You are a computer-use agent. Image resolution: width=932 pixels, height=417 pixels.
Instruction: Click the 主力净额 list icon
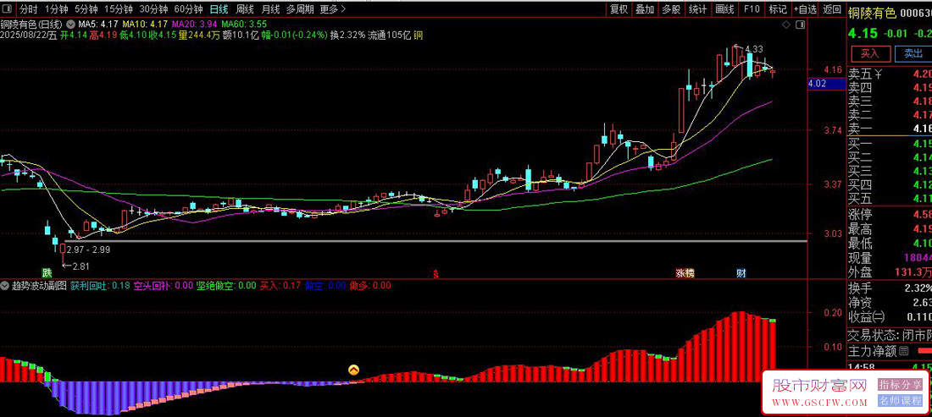[904, 351]
